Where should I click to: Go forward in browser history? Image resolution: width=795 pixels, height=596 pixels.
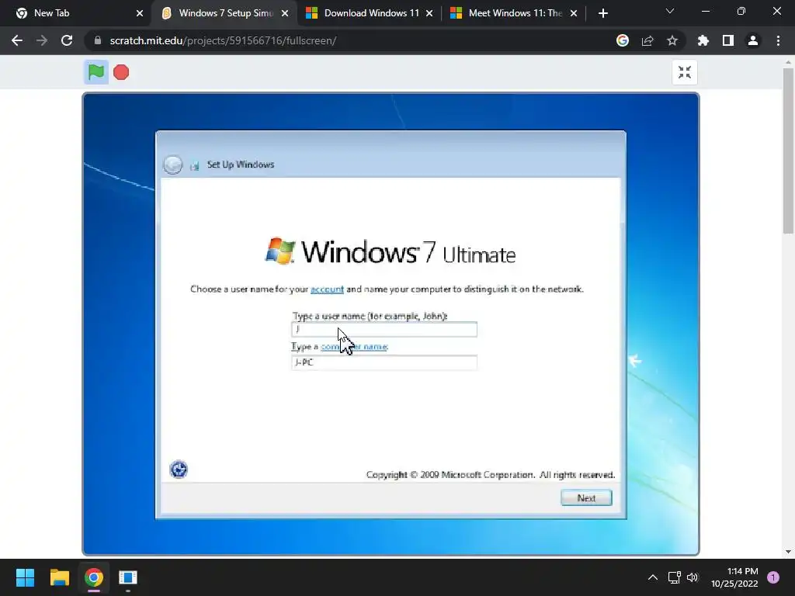pos(42,40)
